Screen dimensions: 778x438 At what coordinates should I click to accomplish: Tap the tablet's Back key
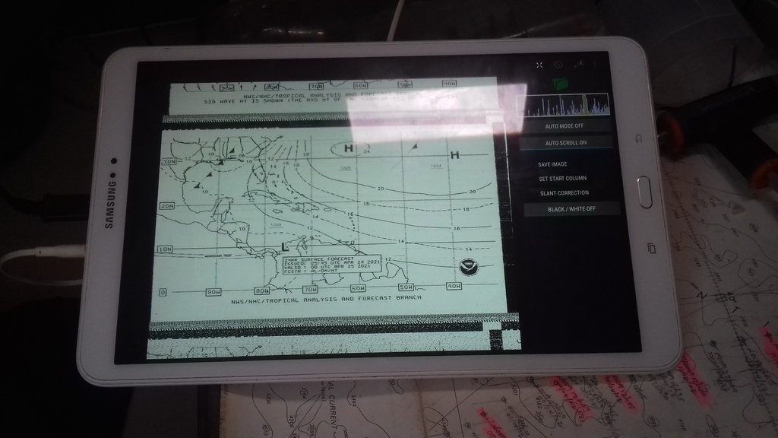[638, 138]
